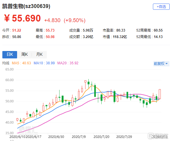This screenshot has height=141, width=170.
Task: Click the price change +4.830
Action: [52, 20]
